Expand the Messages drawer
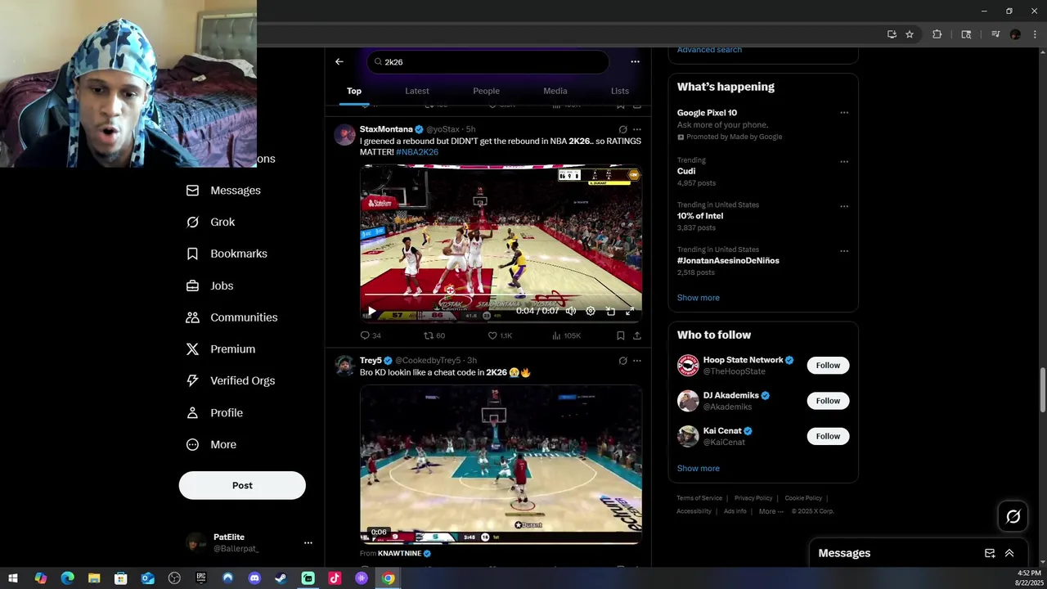 [x=1009, y=553]
